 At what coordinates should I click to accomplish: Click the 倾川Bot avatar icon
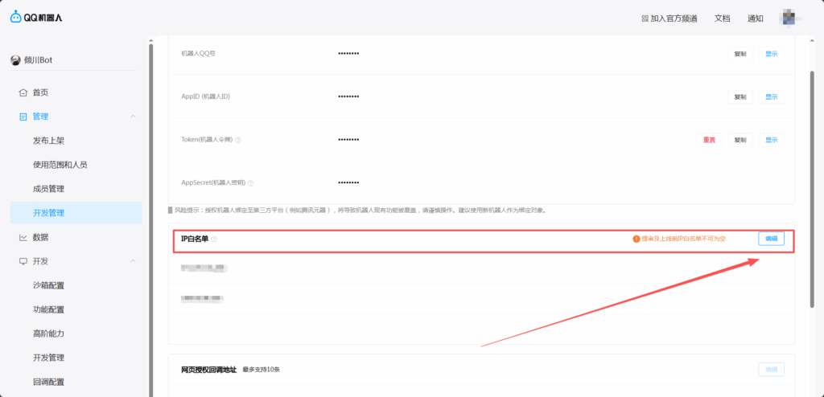15,60
